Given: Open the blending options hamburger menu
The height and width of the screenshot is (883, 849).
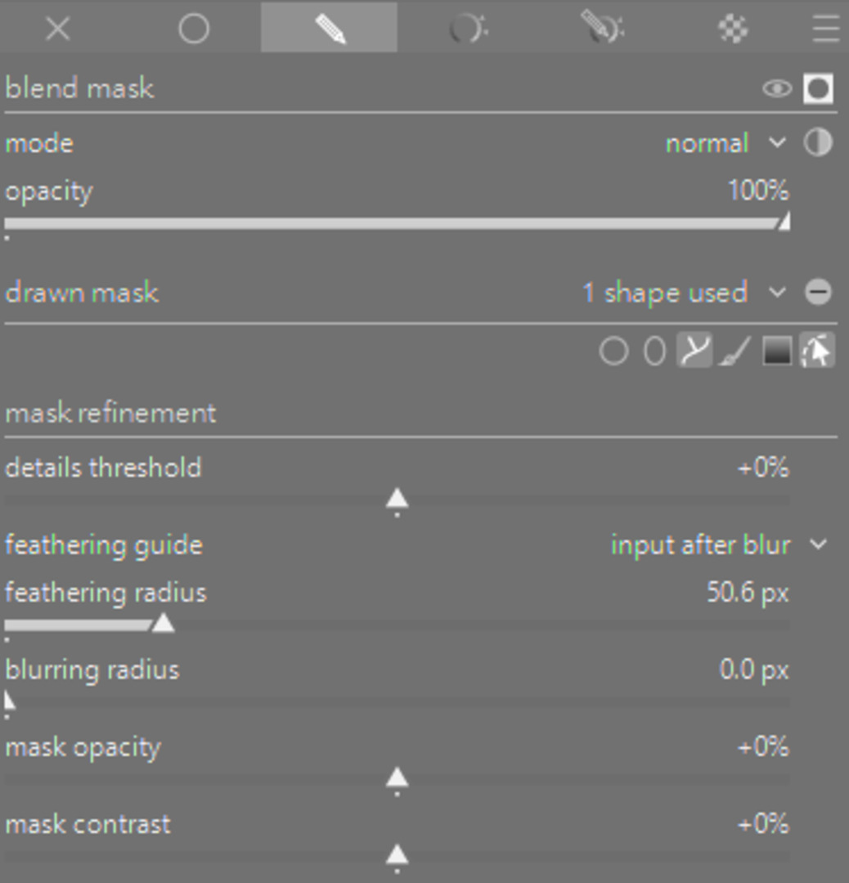Looking at the screenshot, I should point(826,29).
